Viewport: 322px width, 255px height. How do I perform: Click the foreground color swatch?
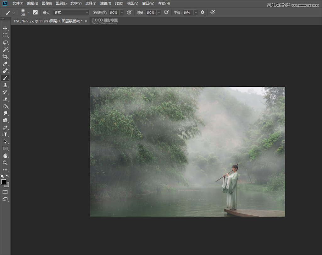pyautogui.click(x=3, y=182)
